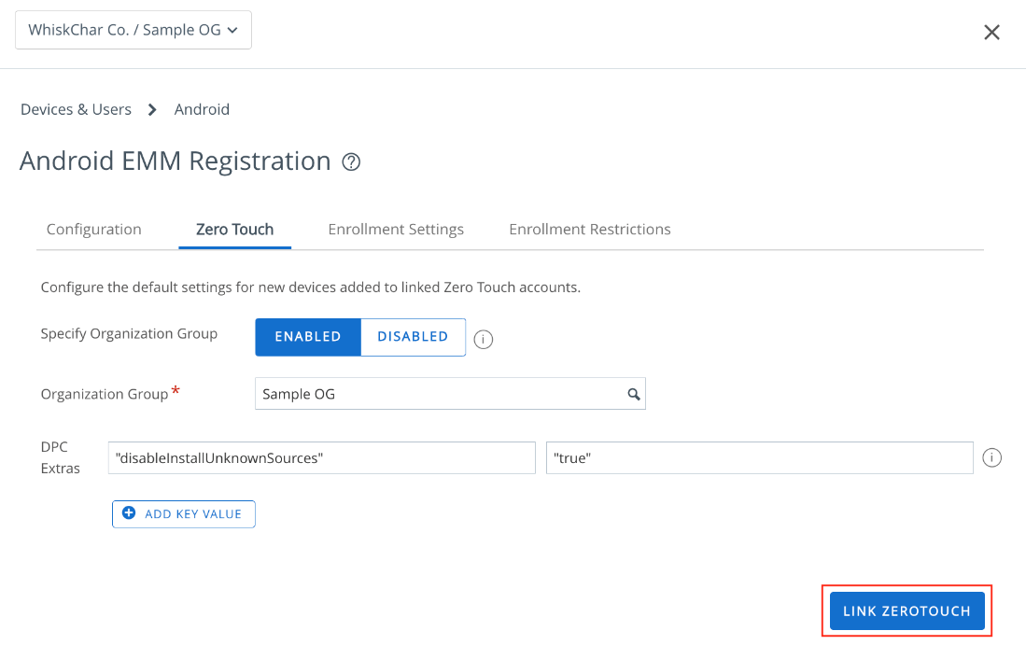Click the Android breadcrumb link
1026x659 pixels.
point(202,110)
